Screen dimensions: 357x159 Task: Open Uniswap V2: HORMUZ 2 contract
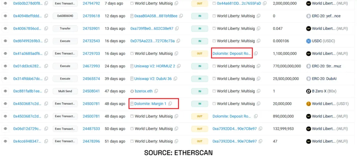(x=154, y=66)
